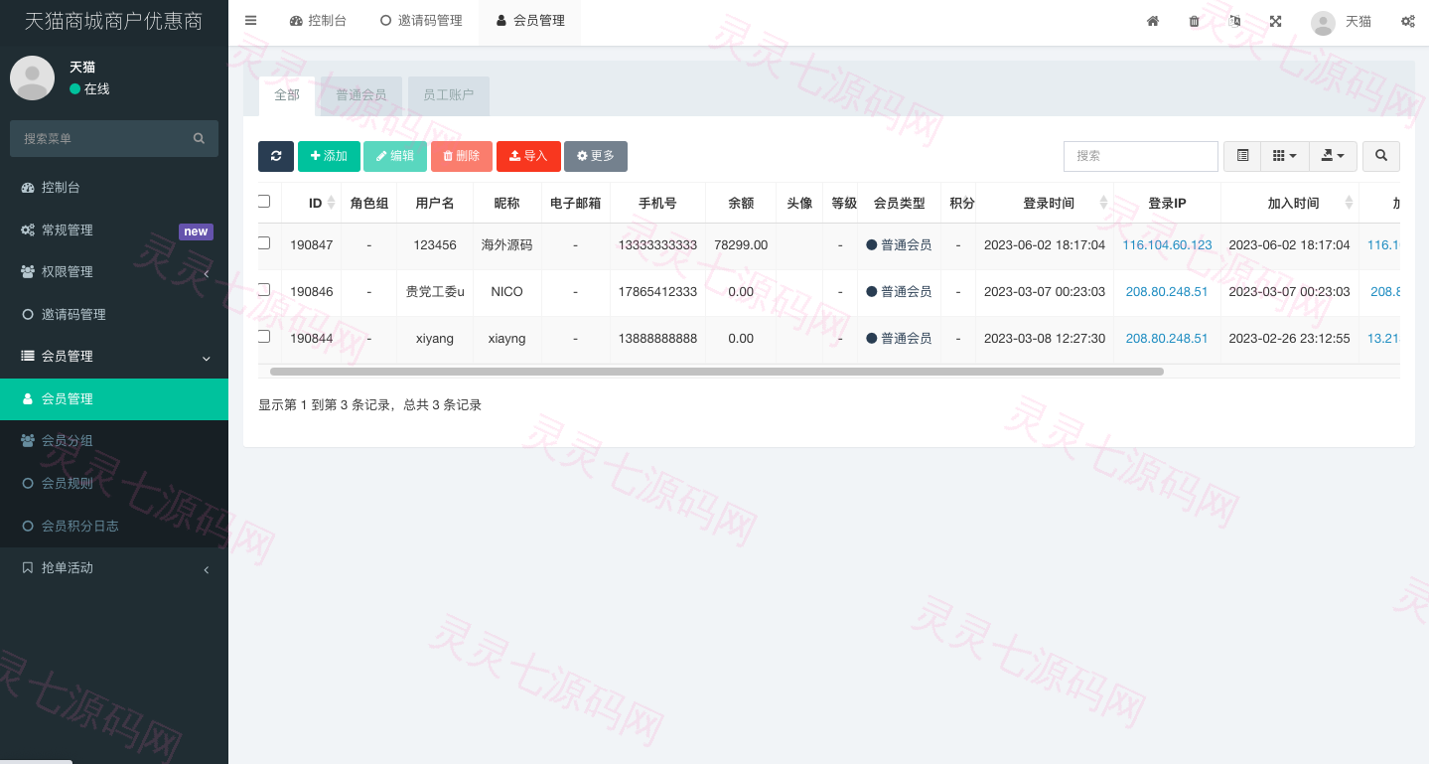Viewport: 1429px width, 764px height.
Task: Click the language switch icon in top bar
Action: click(x=1234, y=21)
